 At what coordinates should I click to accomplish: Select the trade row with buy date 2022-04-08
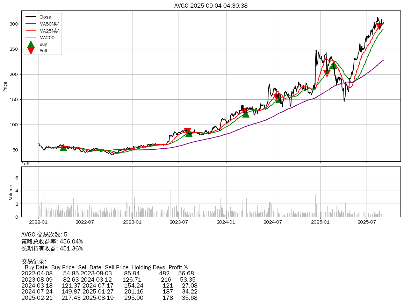pos(108,273)
